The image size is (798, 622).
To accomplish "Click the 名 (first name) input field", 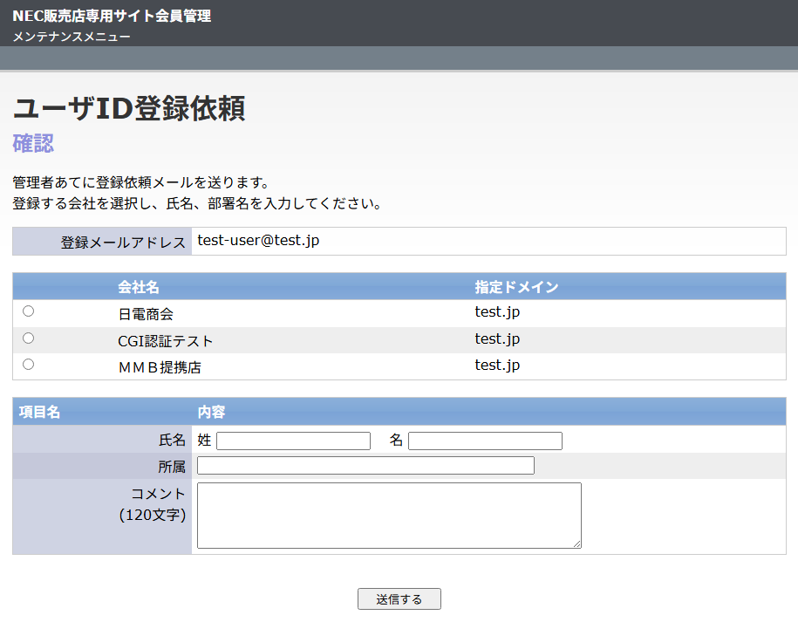I will click(x=485, y=441).
